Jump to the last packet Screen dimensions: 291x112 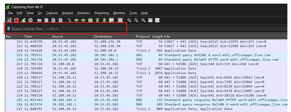tap(104, 20)
